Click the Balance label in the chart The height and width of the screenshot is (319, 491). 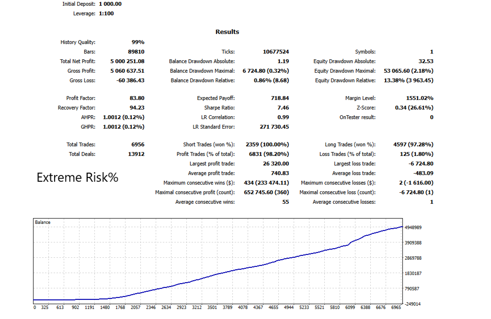[x=43, y=222]
